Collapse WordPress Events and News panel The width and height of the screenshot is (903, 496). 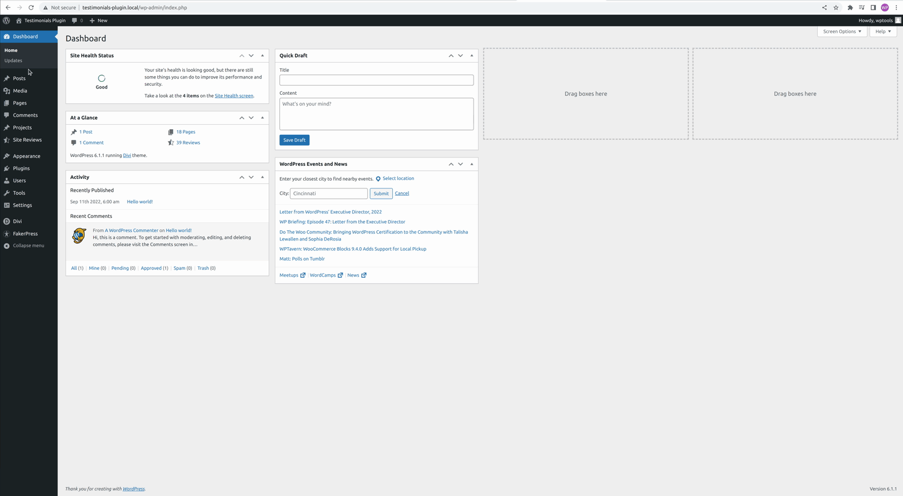(x=472, y=164)
